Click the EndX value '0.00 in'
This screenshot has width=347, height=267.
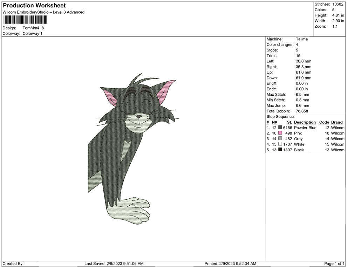point(302,83)
